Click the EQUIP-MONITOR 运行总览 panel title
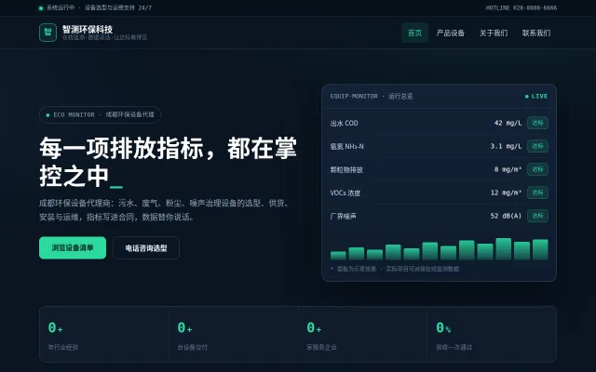 coord(372,97)
